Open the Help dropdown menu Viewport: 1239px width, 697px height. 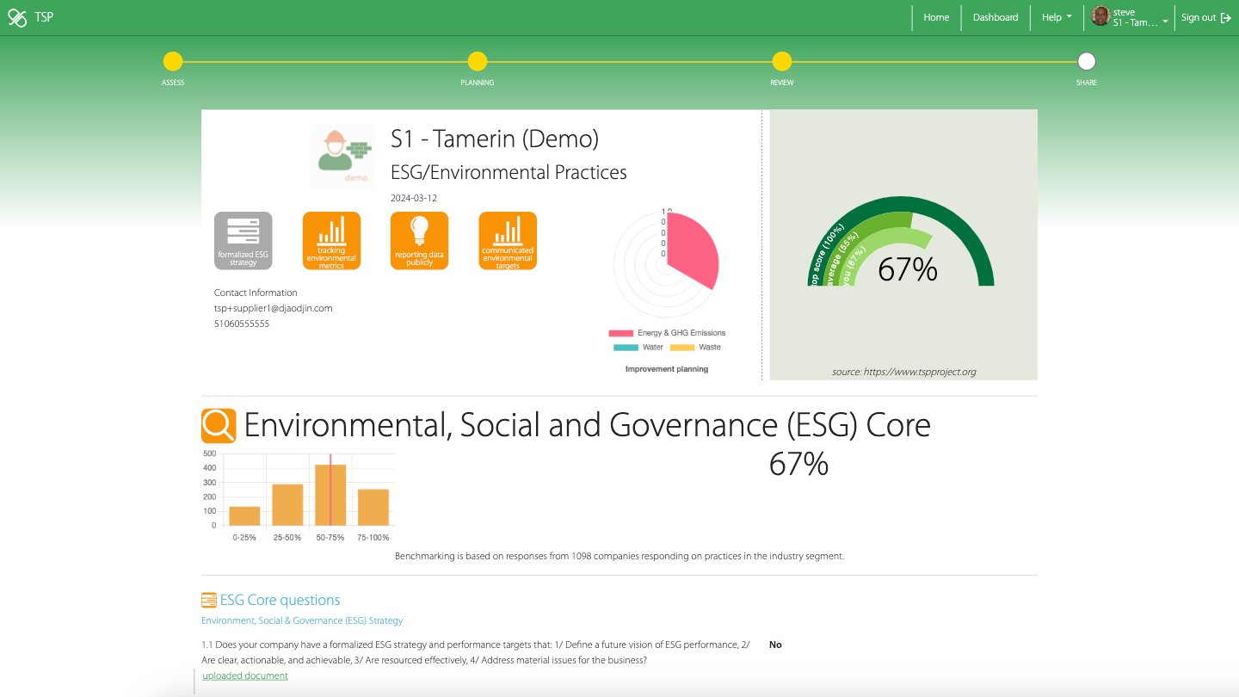[1057, 17]
